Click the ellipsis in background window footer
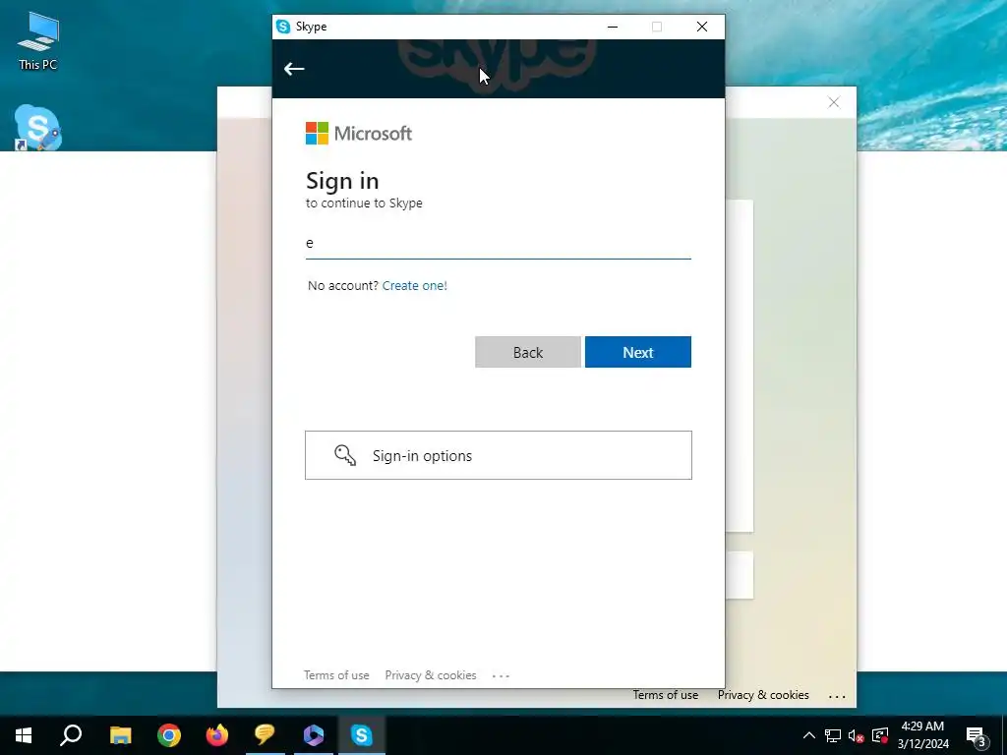 click(837, 696)
